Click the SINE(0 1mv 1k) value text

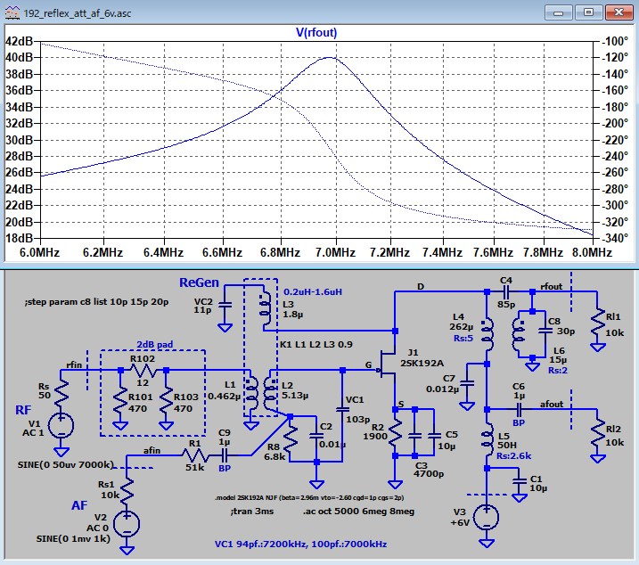[73, 538]
